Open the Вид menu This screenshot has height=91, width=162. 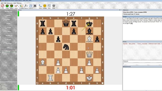tap(5, 3)
